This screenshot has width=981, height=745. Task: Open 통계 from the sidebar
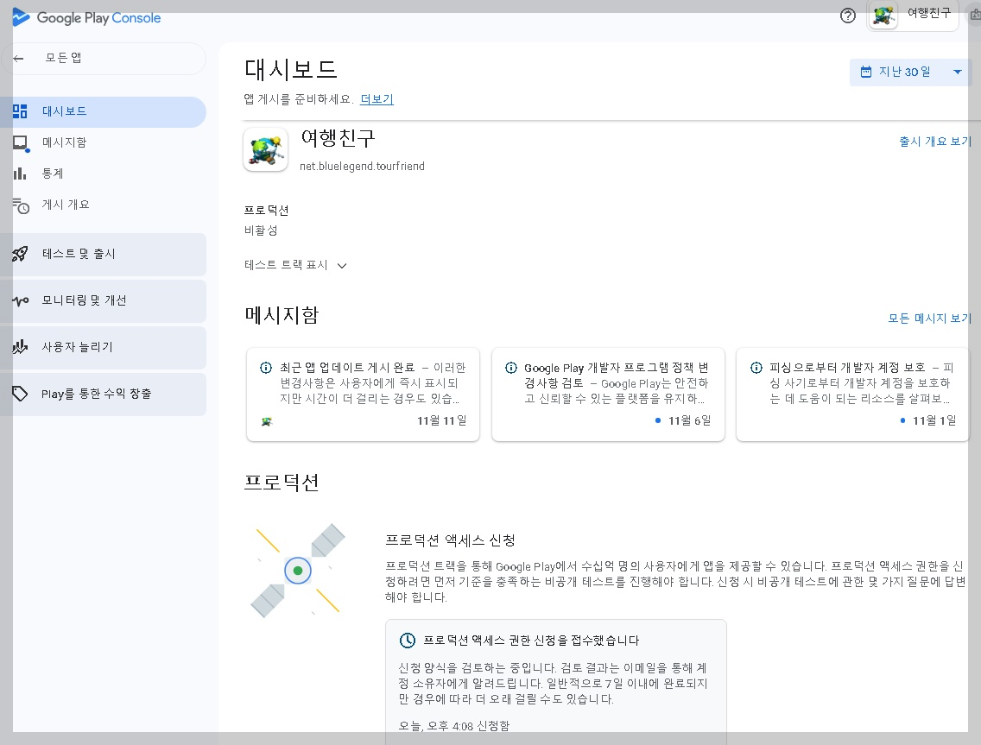[x=104, y=174]
